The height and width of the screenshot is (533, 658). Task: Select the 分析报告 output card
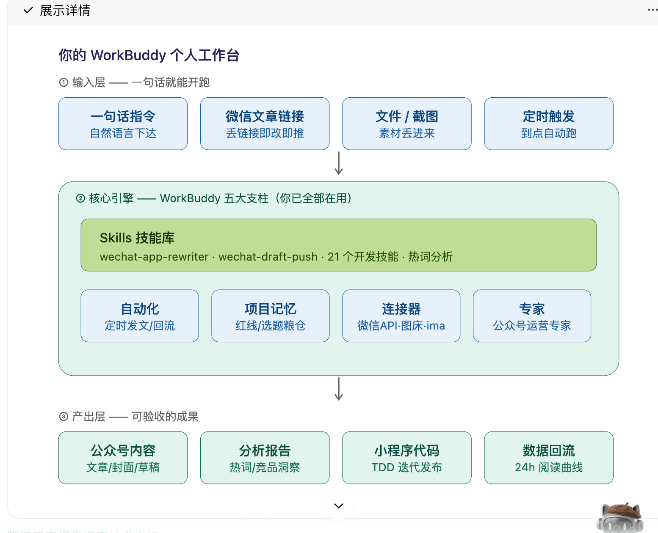coord(265,458)
